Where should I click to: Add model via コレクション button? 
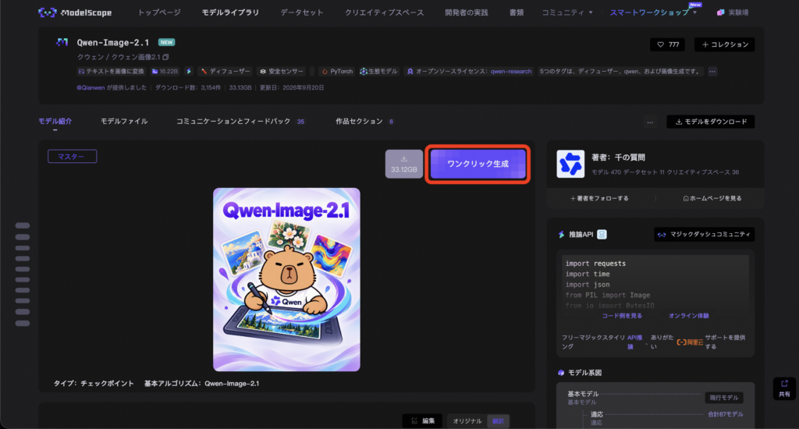725,44
